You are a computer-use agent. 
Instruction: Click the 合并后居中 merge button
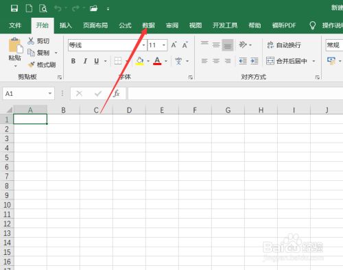coord(287,61)
